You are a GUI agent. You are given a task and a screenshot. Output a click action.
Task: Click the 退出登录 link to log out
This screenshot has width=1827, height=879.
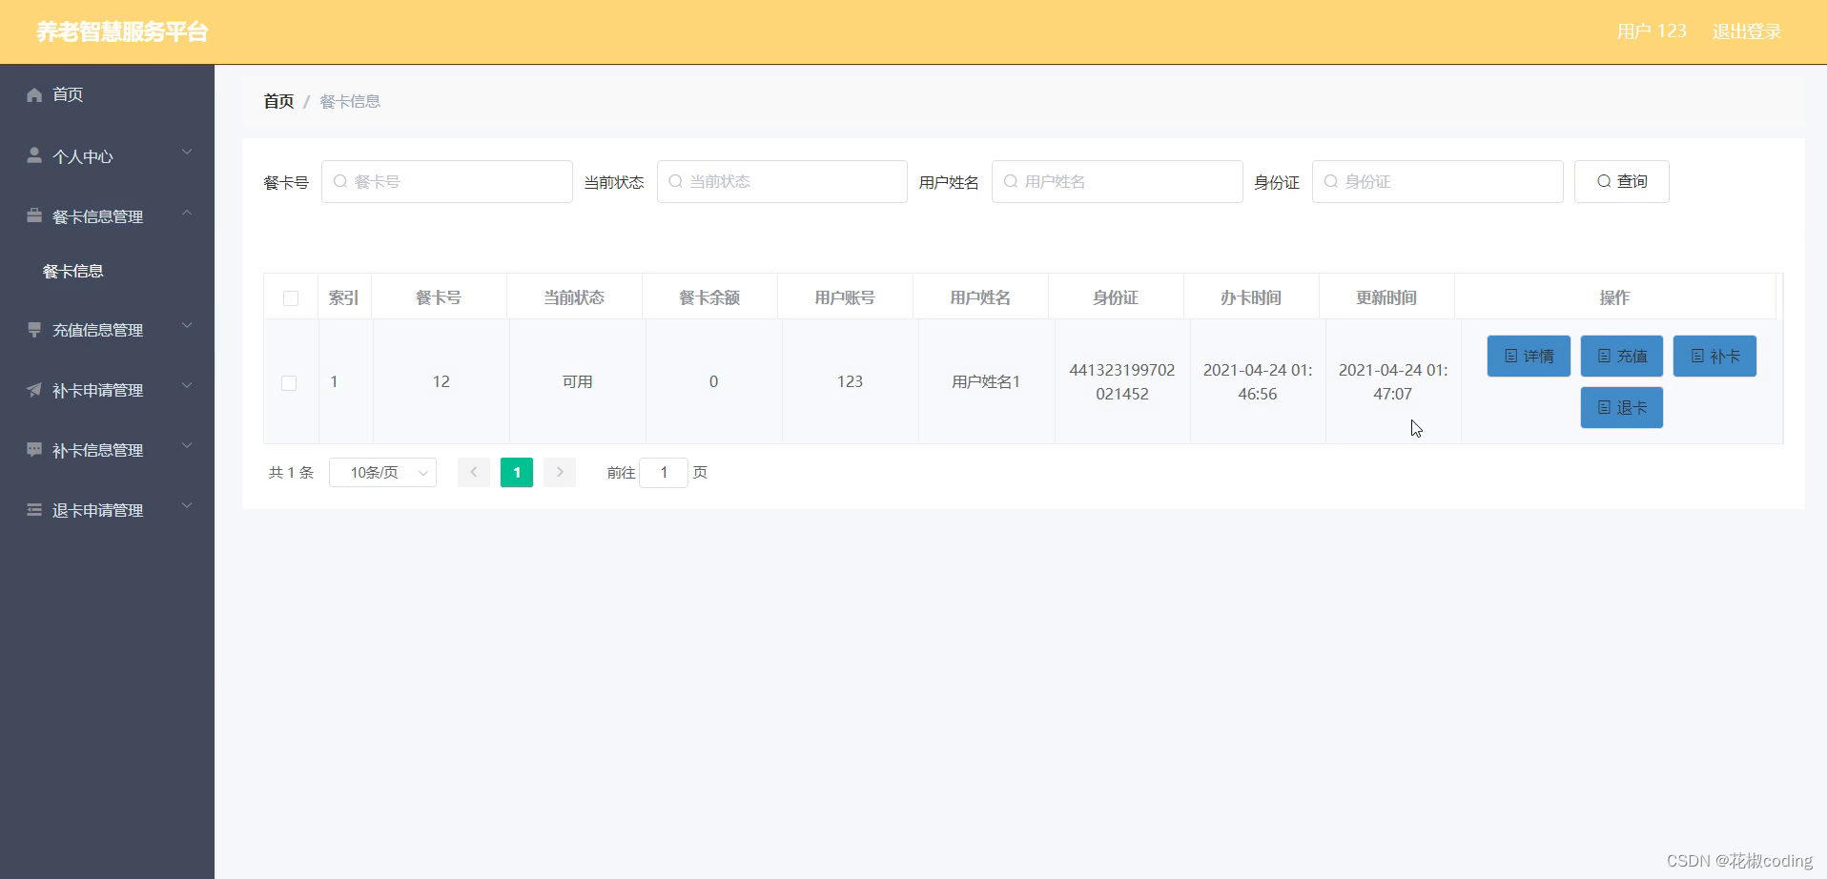(1746, 31)
